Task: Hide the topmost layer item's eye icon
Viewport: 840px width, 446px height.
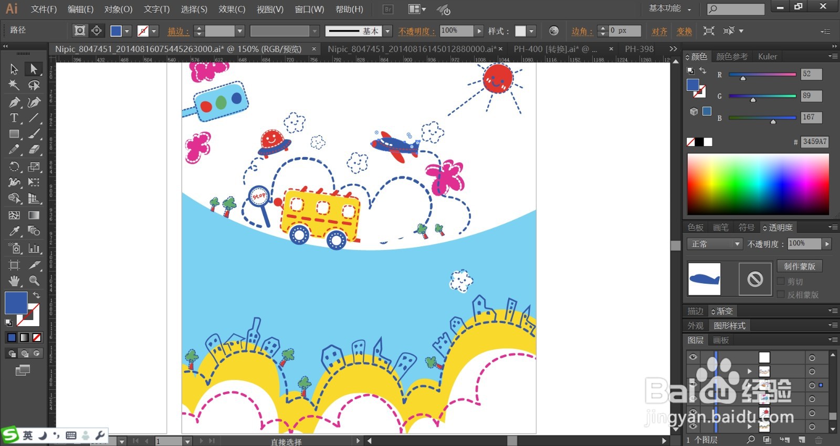Action: tap(693, 357)
